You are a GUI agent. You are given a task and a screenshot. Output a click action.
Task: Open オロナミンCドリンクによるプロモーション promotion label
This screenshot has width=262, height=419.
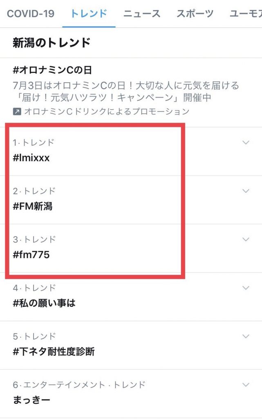(x=107, y=111)
